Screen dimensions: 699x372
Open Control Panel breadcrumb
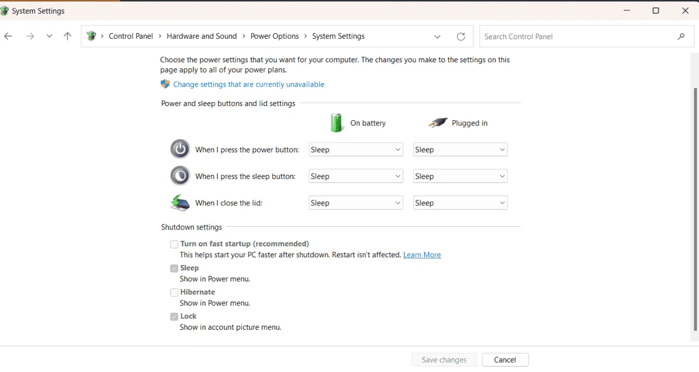131,36
